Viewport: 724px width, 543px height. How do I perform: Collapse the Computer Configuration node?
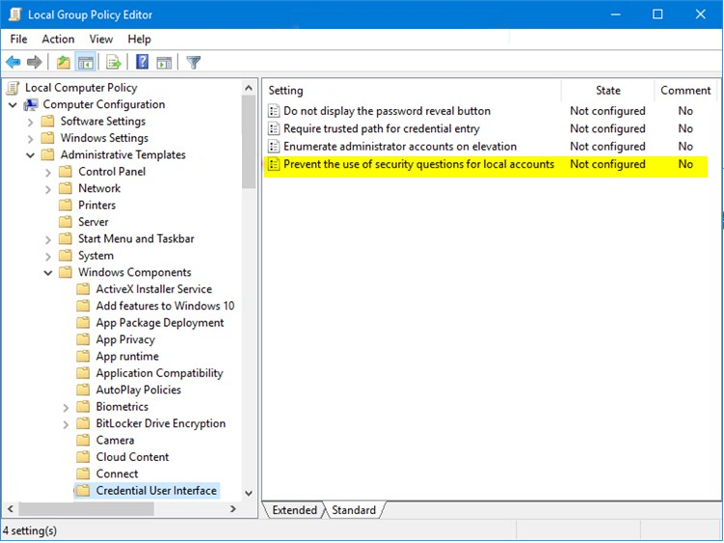coord(13,105)
